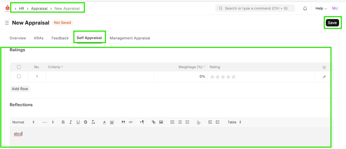The height and width of the screenshot is (149, 346).
Task: Open the Help dropdown menu
Action: (321, 8)
